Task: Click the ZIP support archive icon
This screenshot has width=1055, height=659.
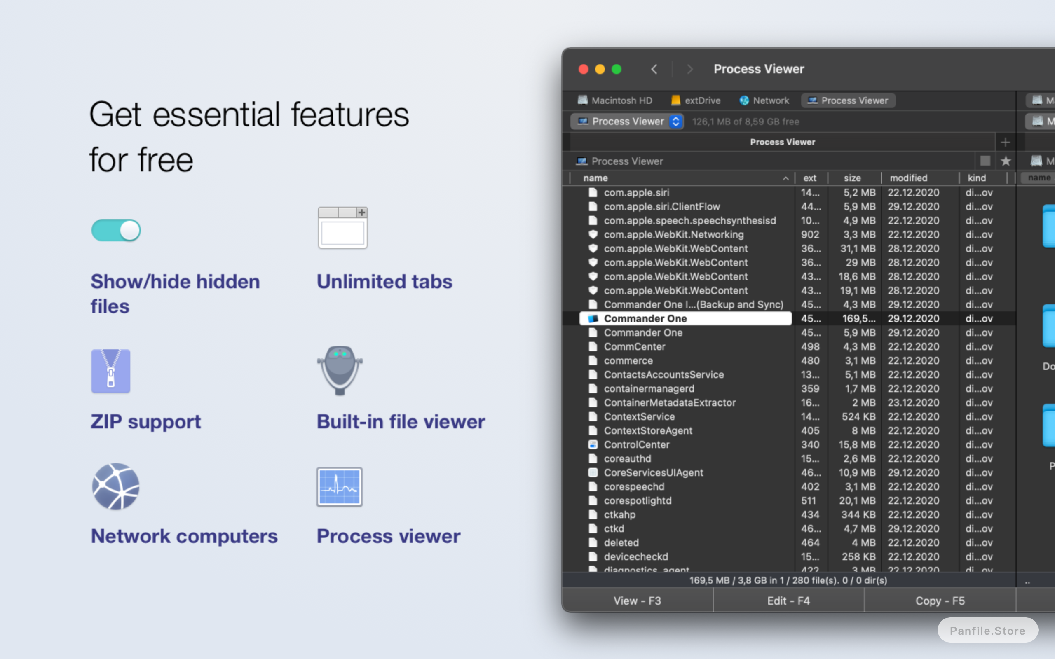Action: pos(111,371)
